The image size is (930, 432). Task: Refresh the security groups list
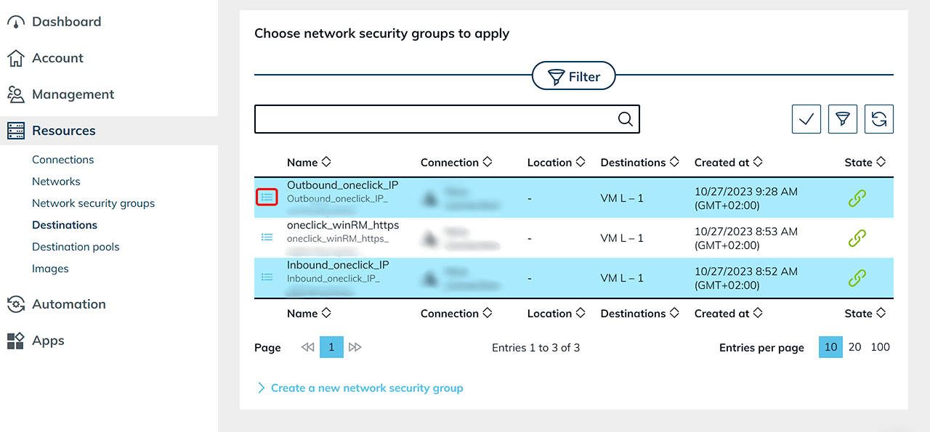tap(879, 120)
